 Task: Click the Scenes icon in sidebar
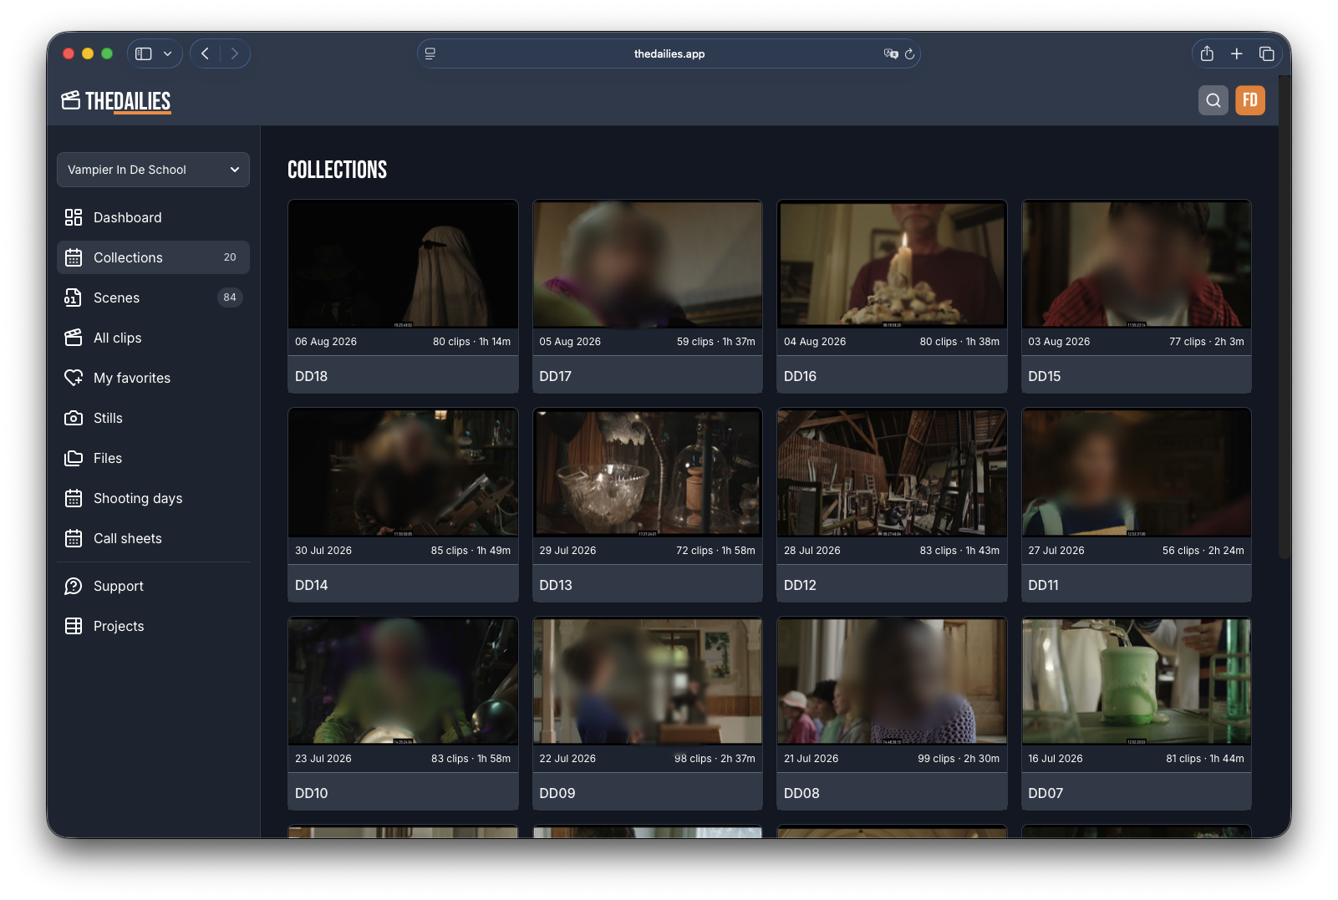point(74,297)
